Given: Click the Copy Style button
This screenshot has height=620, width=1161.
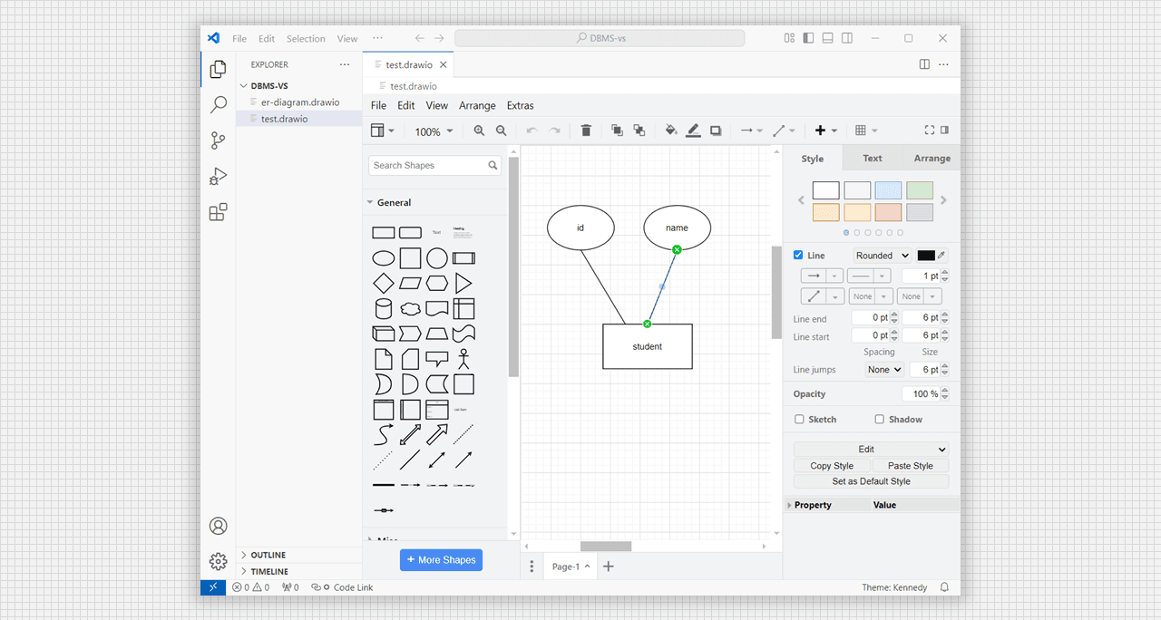Looking at the screenshot, I should click(832, 466).
